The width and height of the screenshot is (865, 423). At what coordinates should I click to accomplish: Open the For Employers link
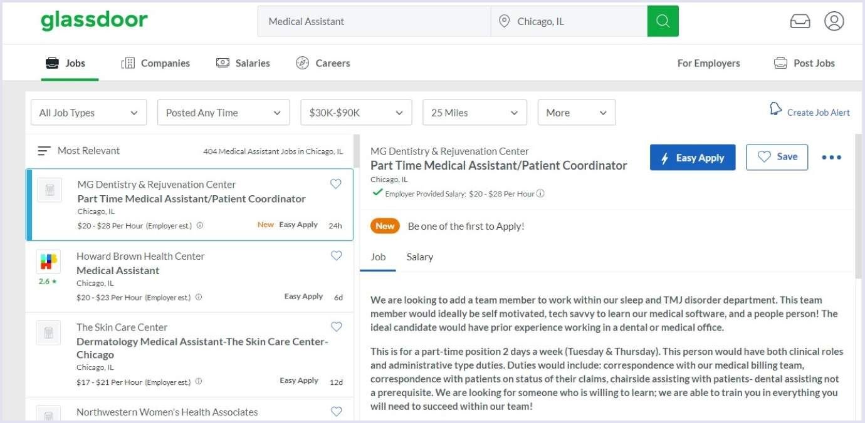(709, 63)
